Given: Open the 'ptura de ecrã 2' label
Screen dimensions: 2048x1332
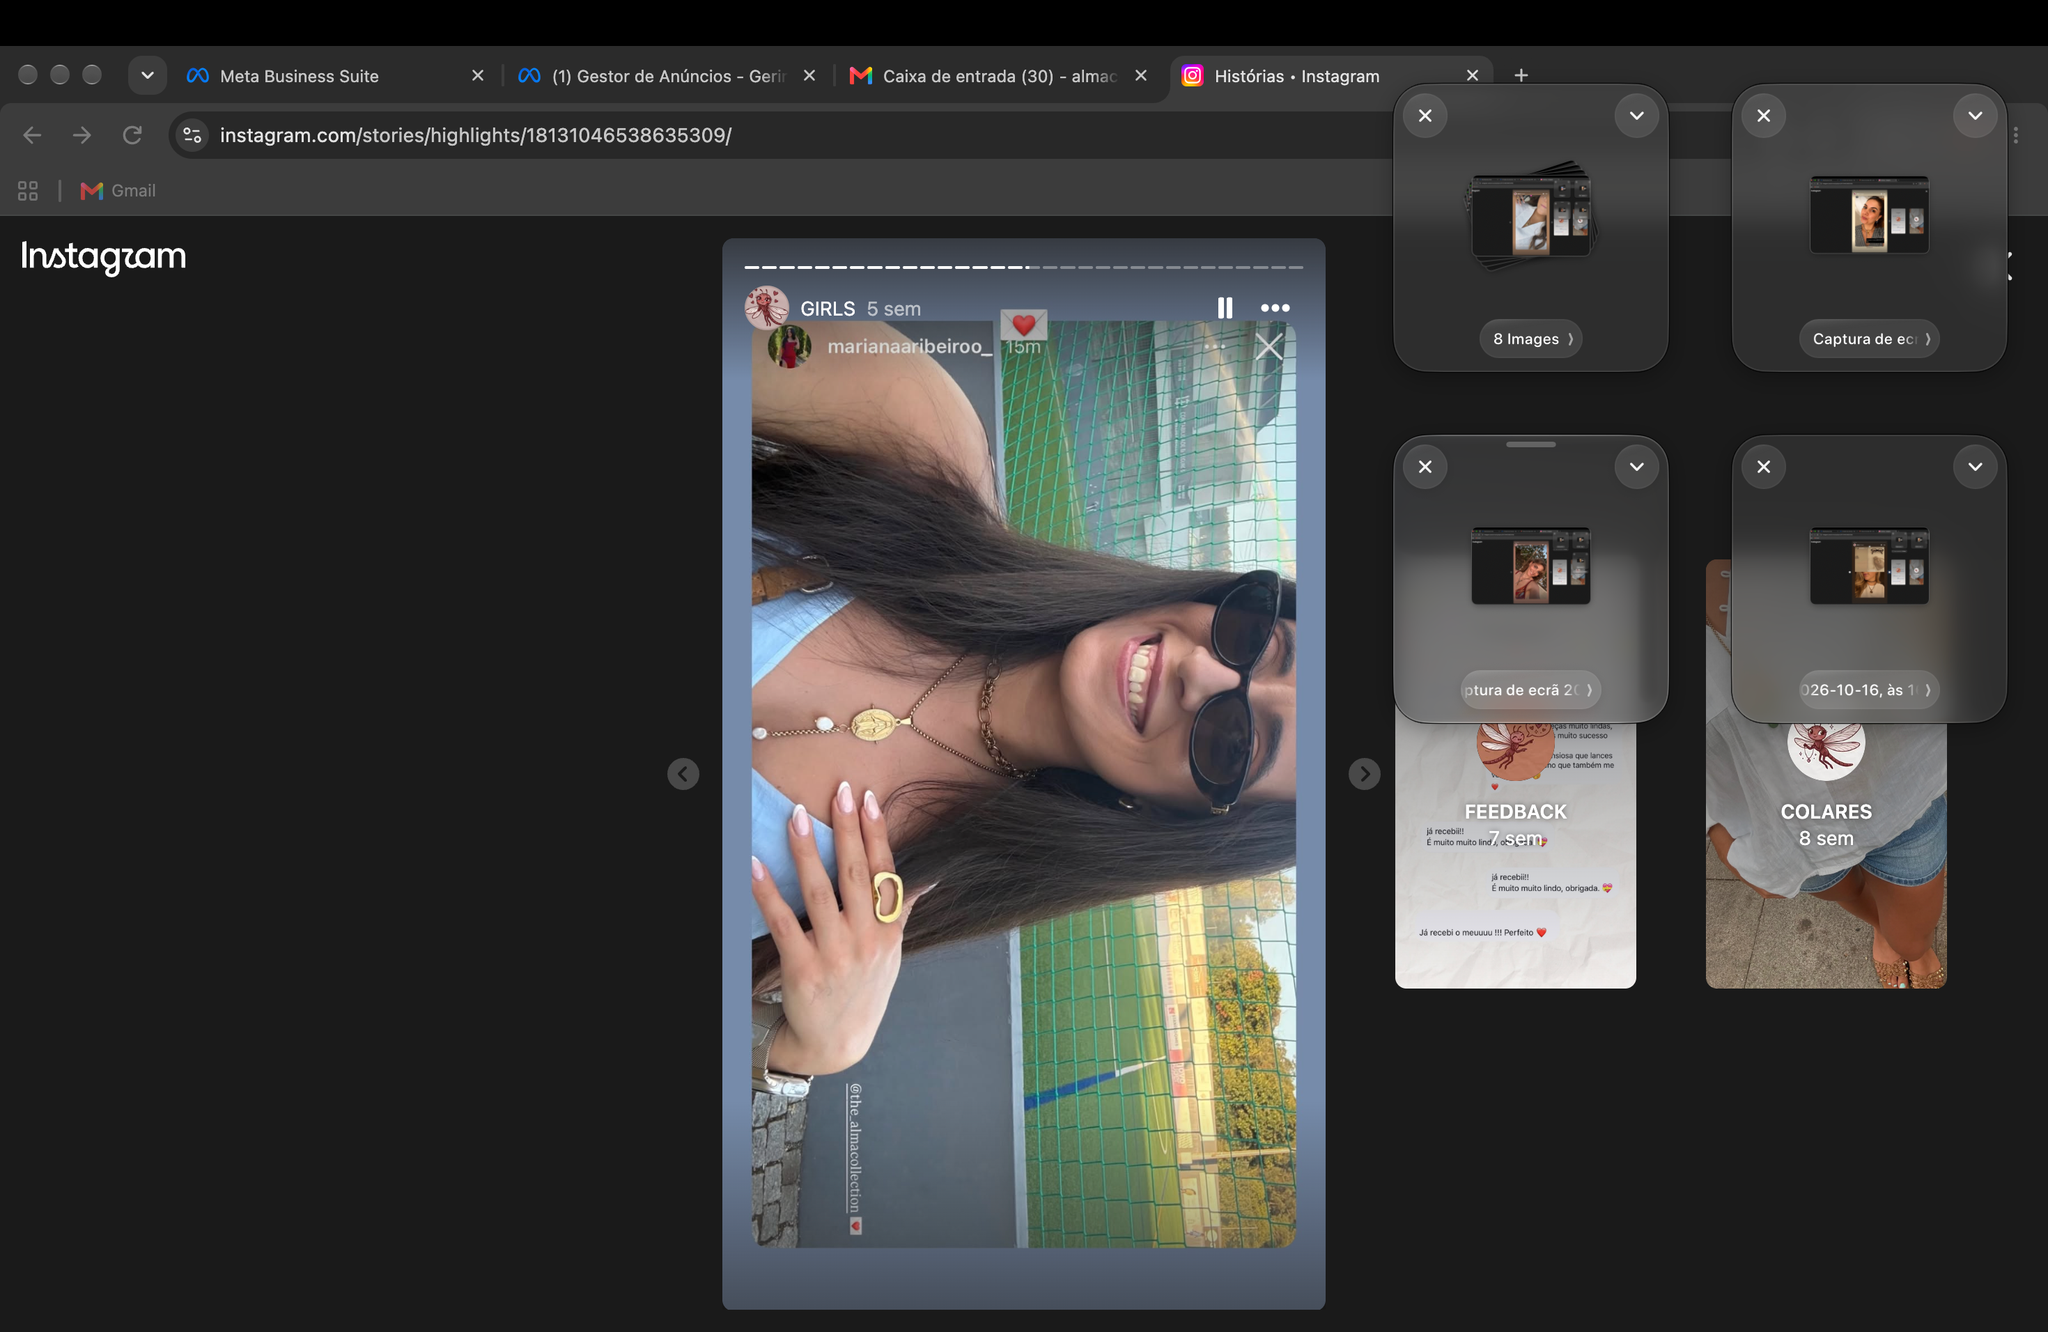Looking at the screenshot, I should tap(1531, 690).
